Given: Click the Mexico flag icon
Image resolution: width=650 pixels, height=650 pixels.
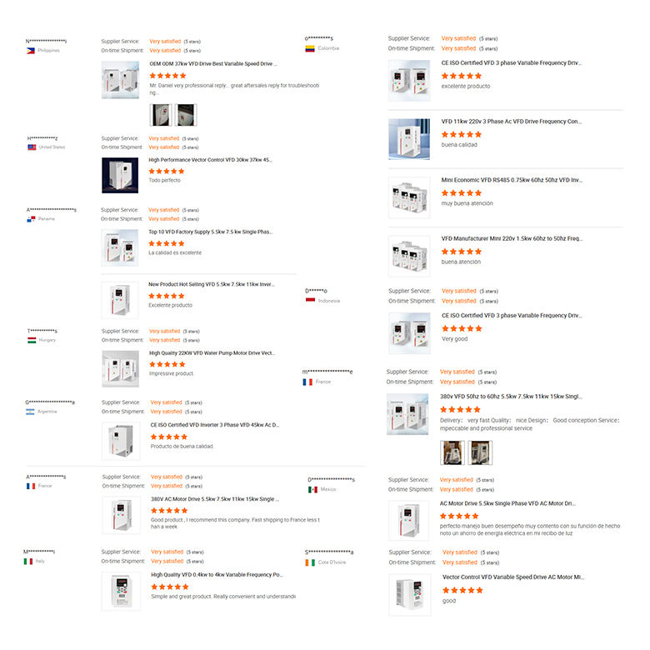Looking at the screenshot, I should click(x=312, y=489).
